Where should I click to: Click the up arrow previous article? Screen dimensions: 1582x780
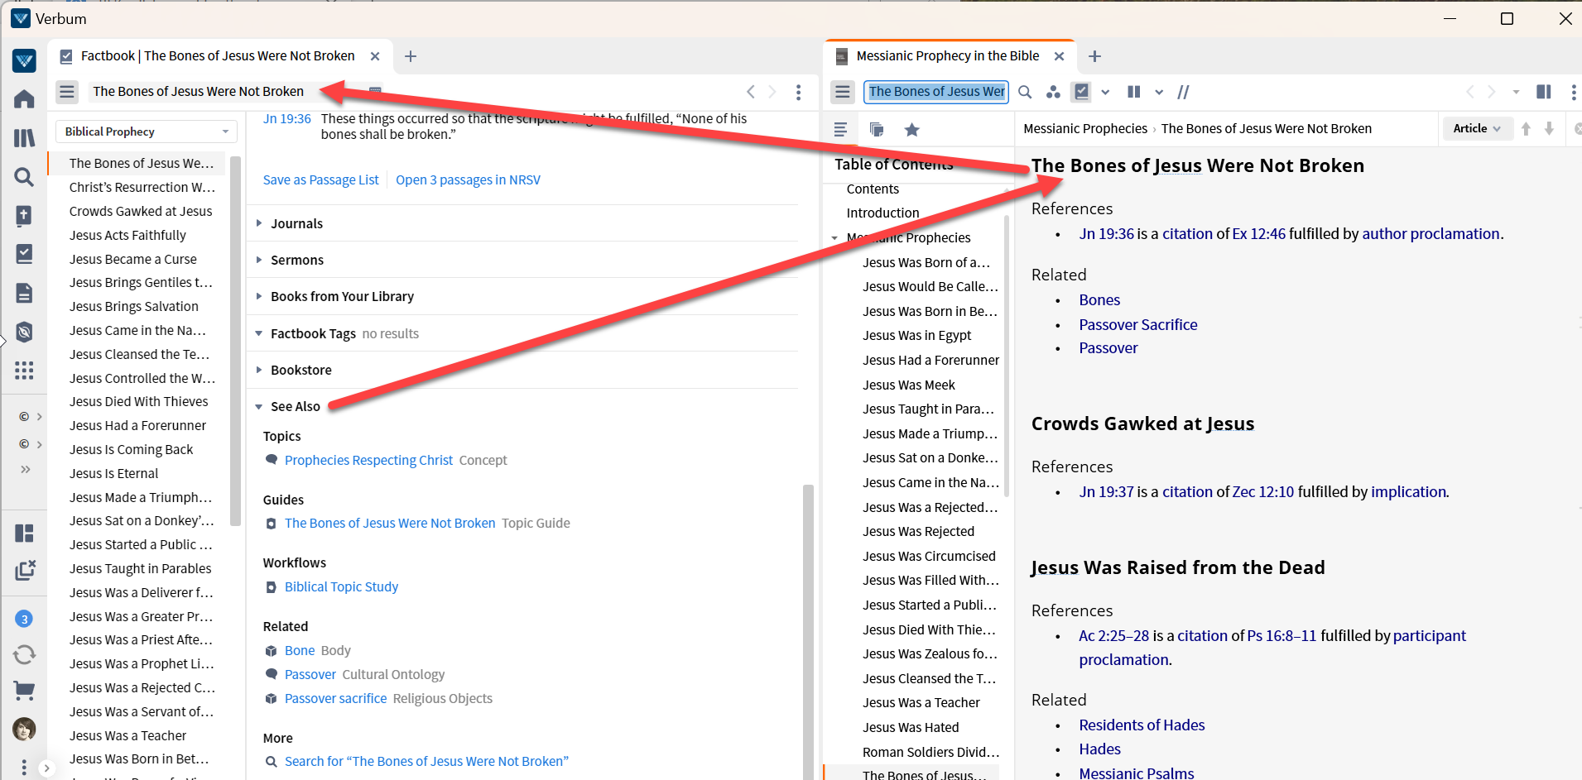click(1526, 128)
